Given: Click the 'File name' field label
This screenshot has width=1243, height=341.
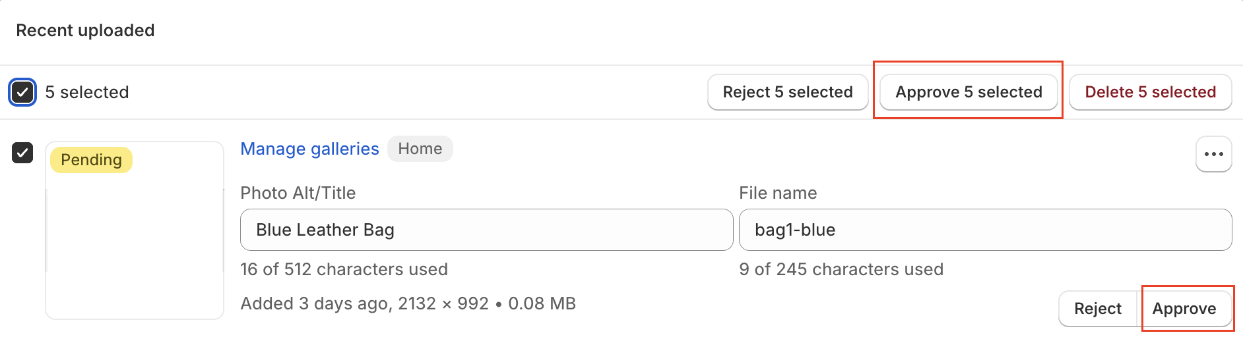Looking at the screenshot, I should point(777,193).
